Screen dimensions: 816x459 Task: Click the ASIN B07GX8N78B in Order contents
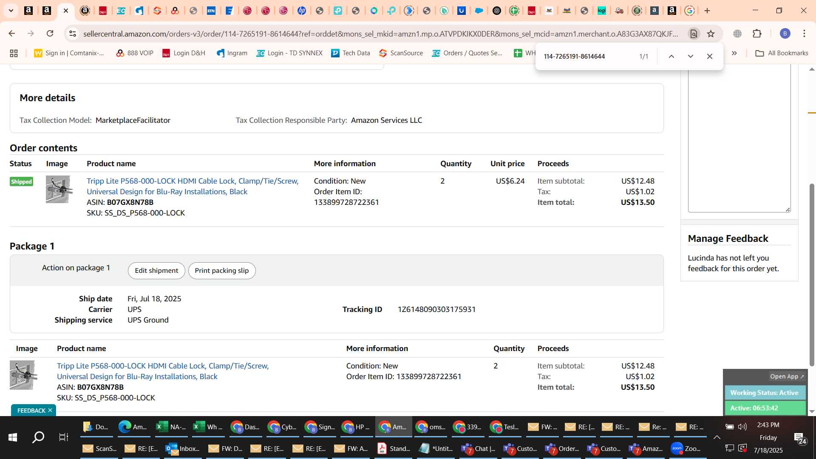coord(130,202)
